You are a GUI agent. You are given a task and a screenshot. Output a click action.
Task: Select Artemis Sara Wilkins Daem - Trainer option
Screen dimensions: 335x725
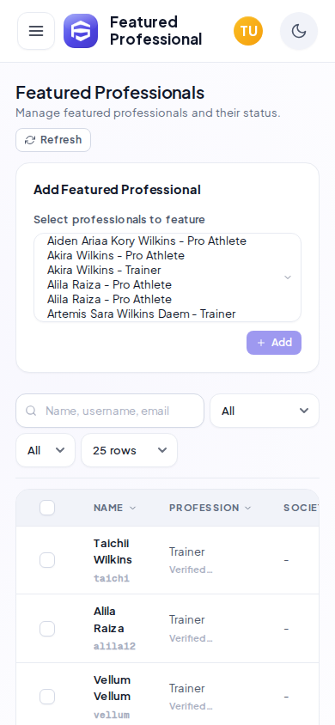coord(142,314)
